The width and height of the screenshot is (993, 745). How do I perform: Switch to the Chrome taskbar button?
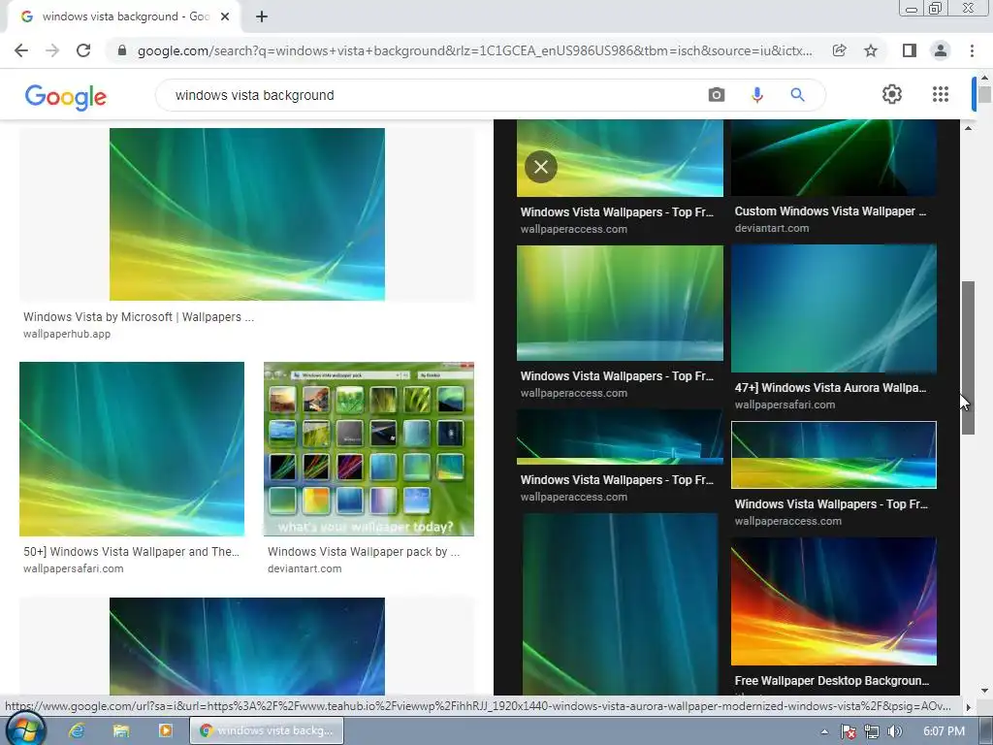(x=267, y=730)
